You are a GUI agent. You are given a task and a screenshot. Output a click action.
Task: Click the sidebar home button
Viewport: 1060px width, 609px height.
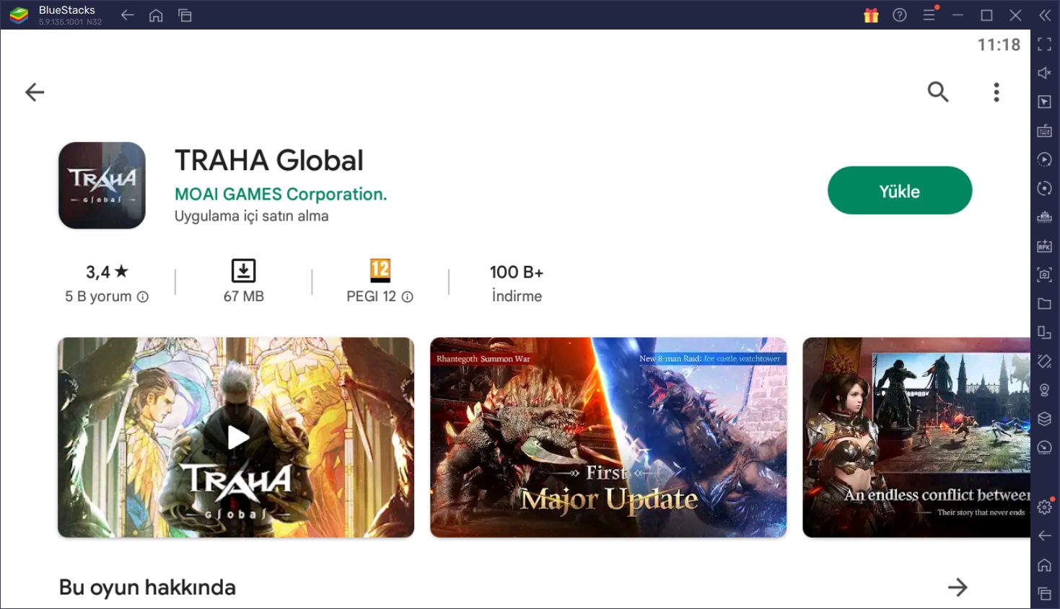pos(1044,565)
